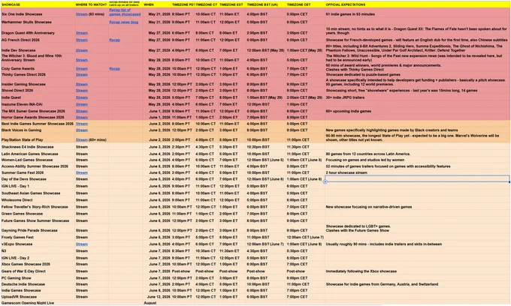Select the Warhammer Skulls Showcase cell
The image size is (511, 306).
pyautogui.click(x=38, y=22)
